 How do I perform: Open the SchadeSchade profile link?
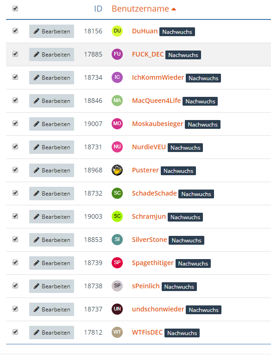tap(154, 193)
